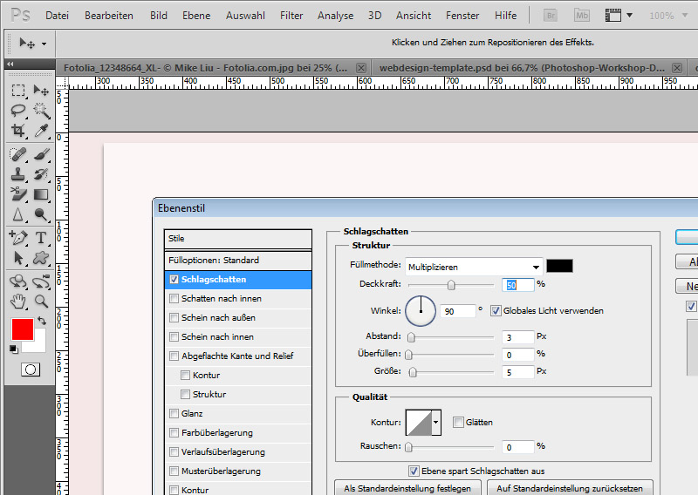Click the black shadow color swatch
The height and width of the screenshot is (495, 698).
click(x=559, y=266)
